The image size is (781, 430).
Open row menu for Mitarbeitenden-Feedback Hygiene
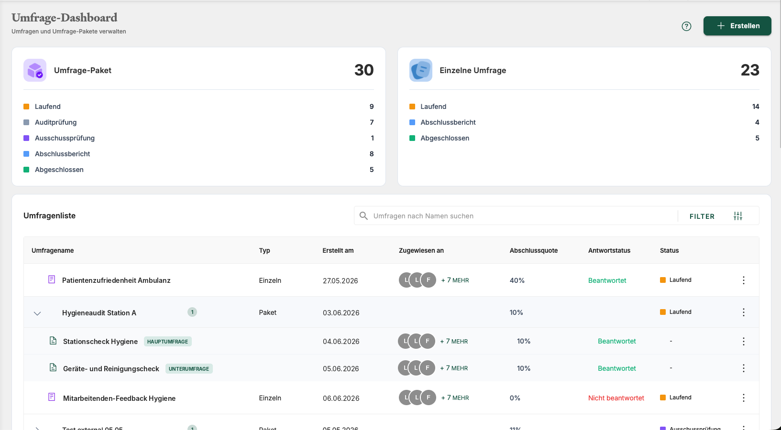click(x=743, y=398)
